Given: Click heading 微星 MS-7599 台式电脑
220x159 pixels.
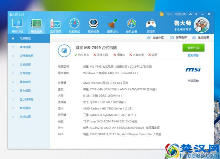Looking at the screenshot, I should [96, 48].
